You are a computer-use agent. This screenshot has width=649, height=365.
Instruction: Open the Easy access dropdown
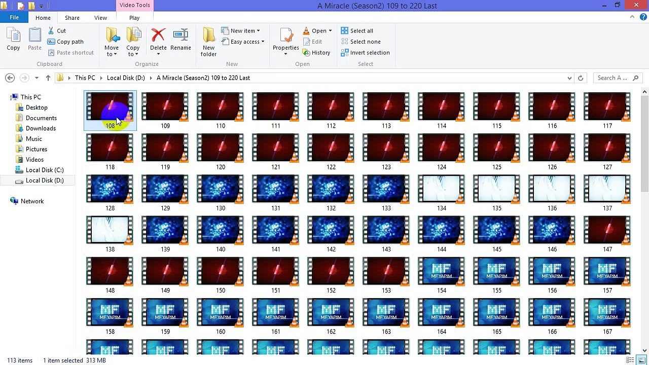point(263,42)
